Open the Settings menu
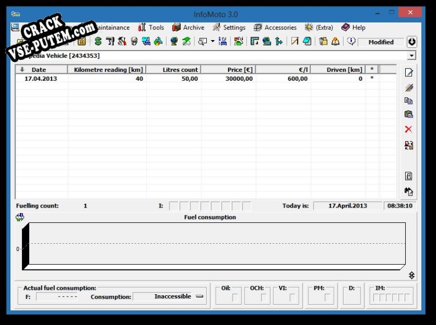The image size is (436, 325). 229,27
